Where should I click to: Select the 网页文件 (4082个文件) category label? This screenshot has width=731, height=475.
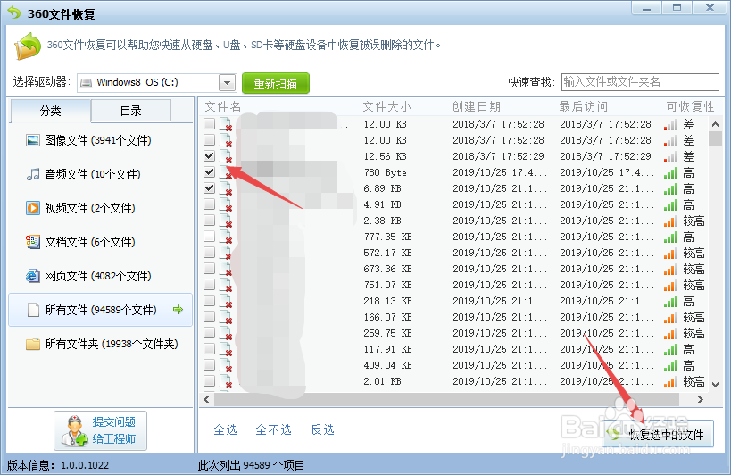point(98,276)
